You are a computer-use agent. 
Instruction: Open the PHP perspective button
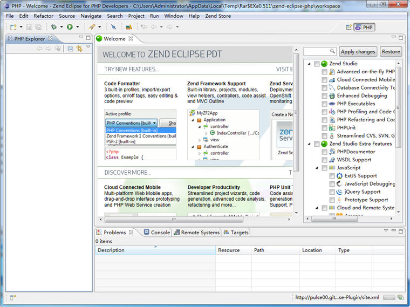point(364,27)
